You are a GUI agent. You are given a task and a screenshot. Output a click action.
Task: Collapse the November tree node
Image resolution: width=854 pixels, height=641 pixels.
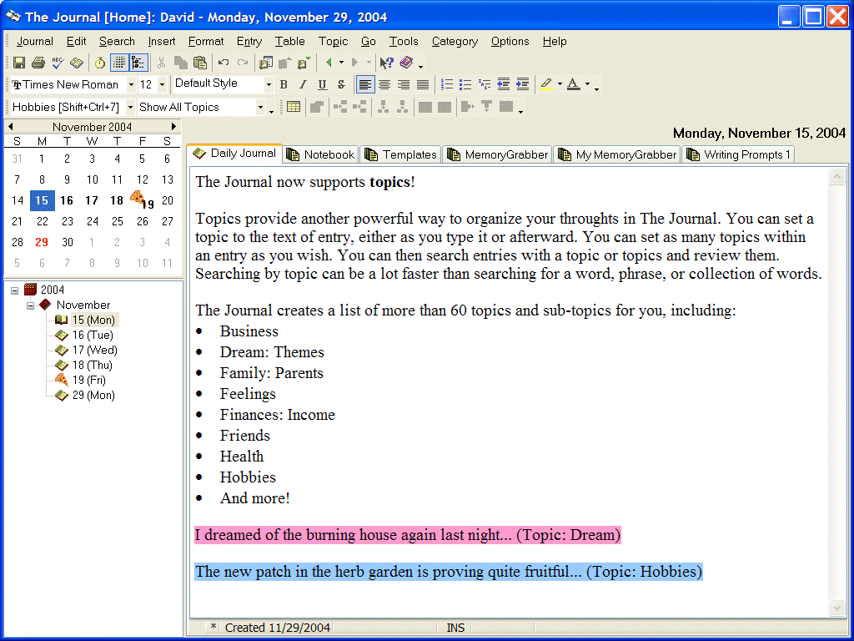[31, 305]
